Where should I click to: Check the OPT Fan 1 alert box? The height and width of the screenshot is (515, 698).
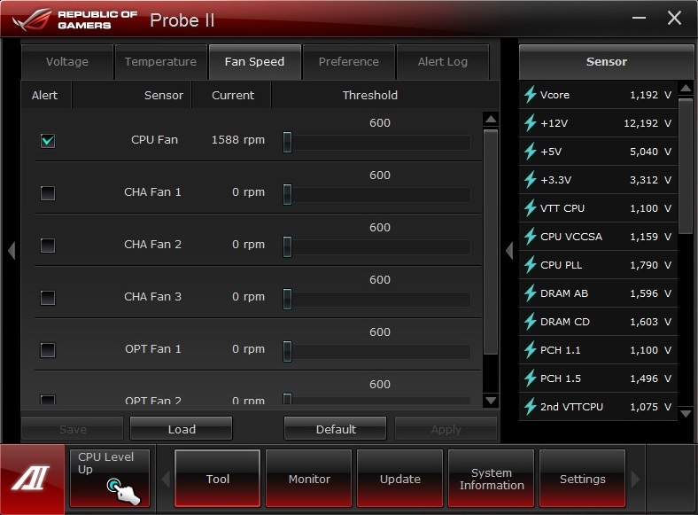coord(48,350)
